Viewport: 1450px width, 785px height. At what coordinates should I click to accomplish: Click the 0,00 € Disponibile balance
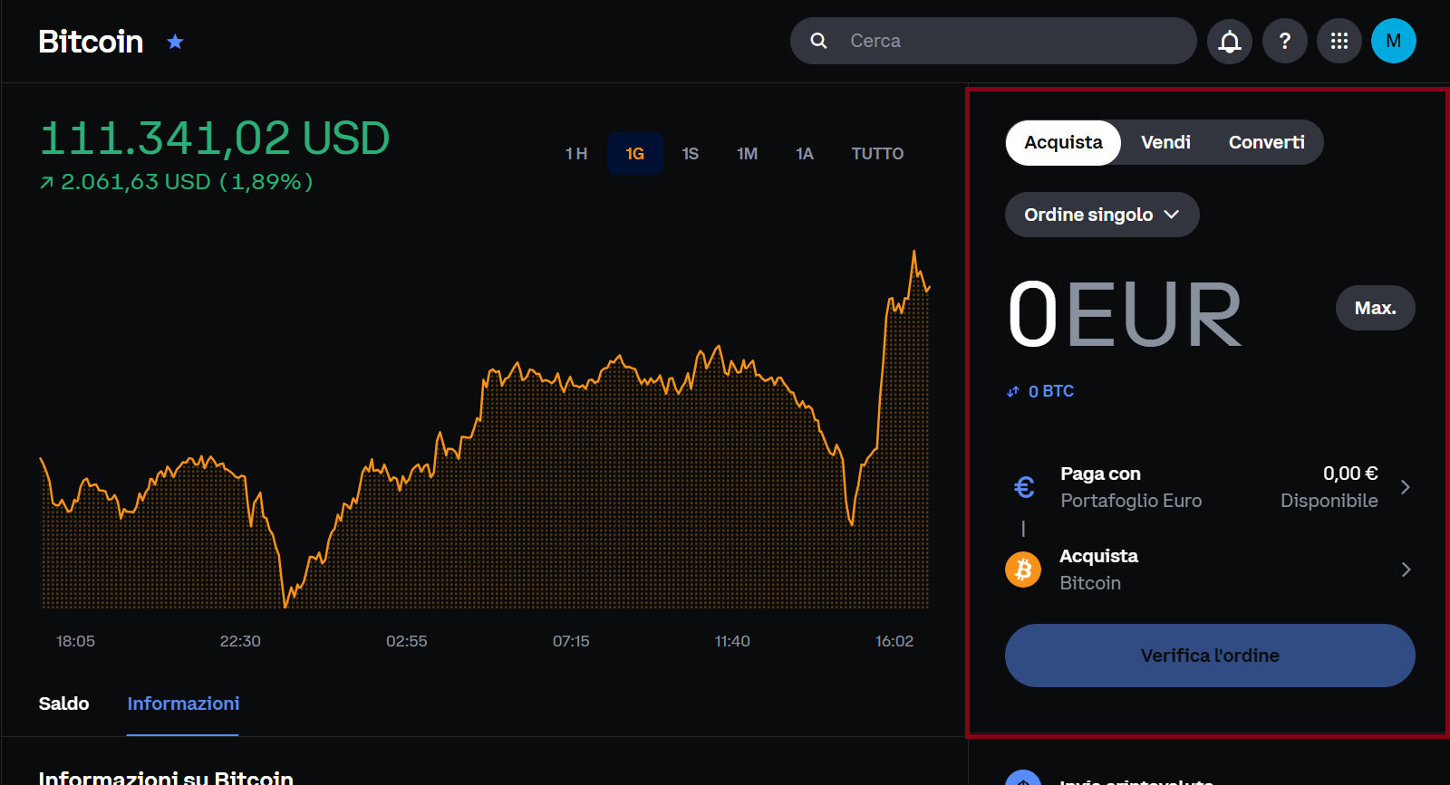point(1329,487)
